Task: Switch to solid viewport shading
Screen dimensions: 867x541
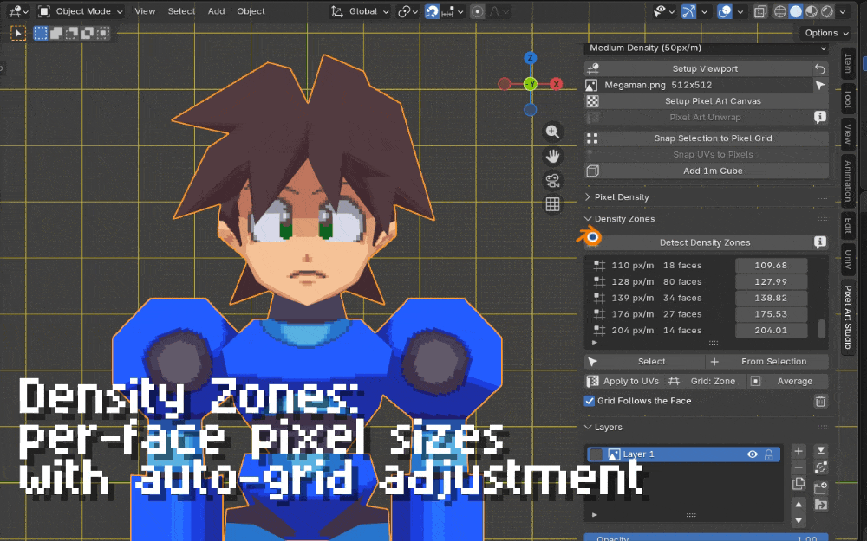Action: 796,11
